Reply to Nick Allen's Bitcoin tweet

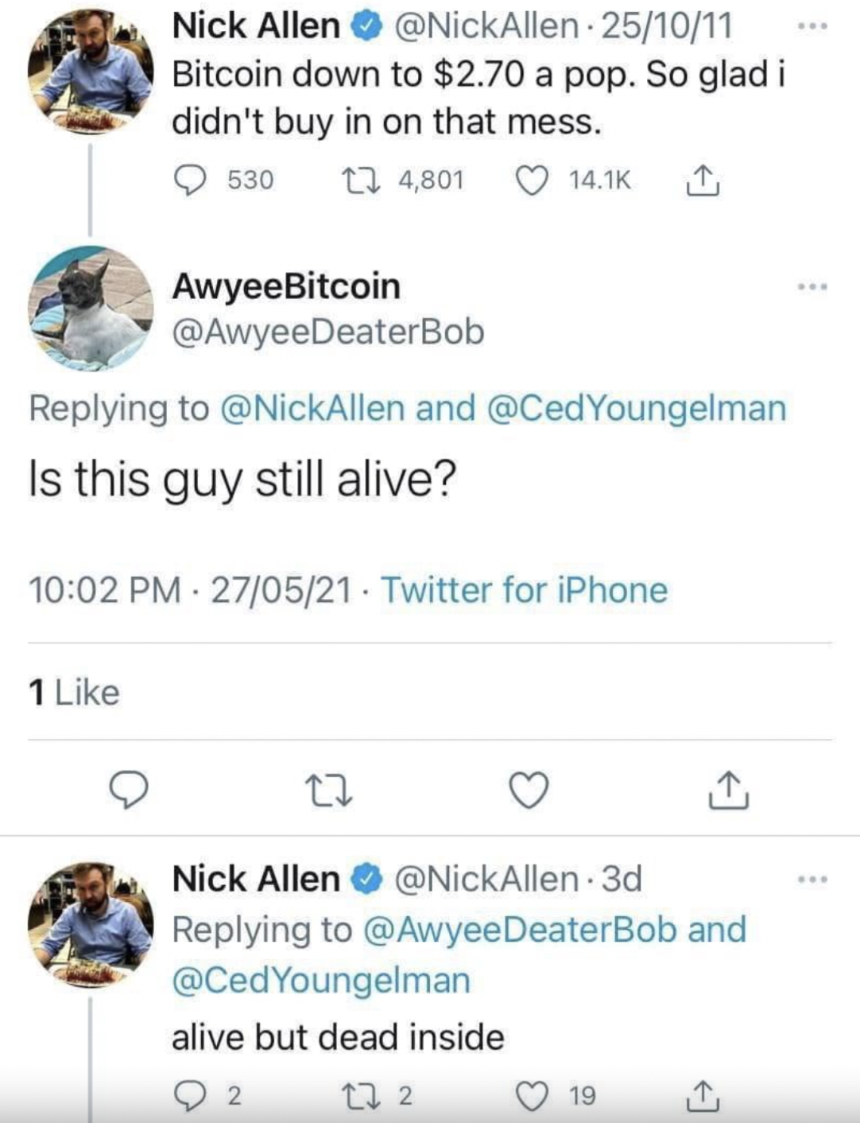pyautogui.click(x=189, y=181)
